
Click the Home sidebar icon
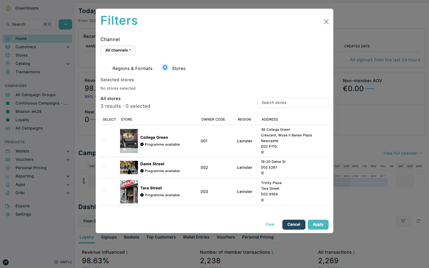click(8, 38)
